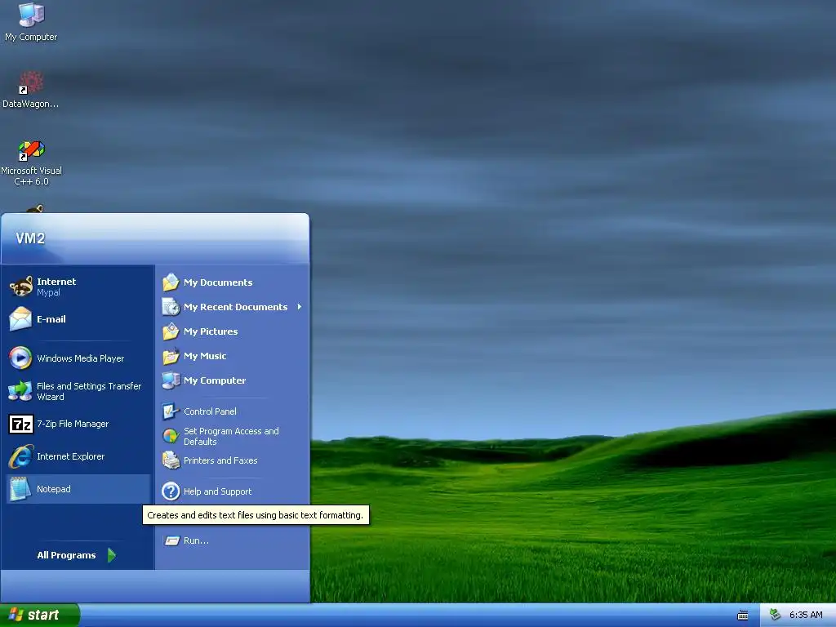Screen dimensions: 836x627
Task: Click the VM2 user name header
Action: pos(30,238)
